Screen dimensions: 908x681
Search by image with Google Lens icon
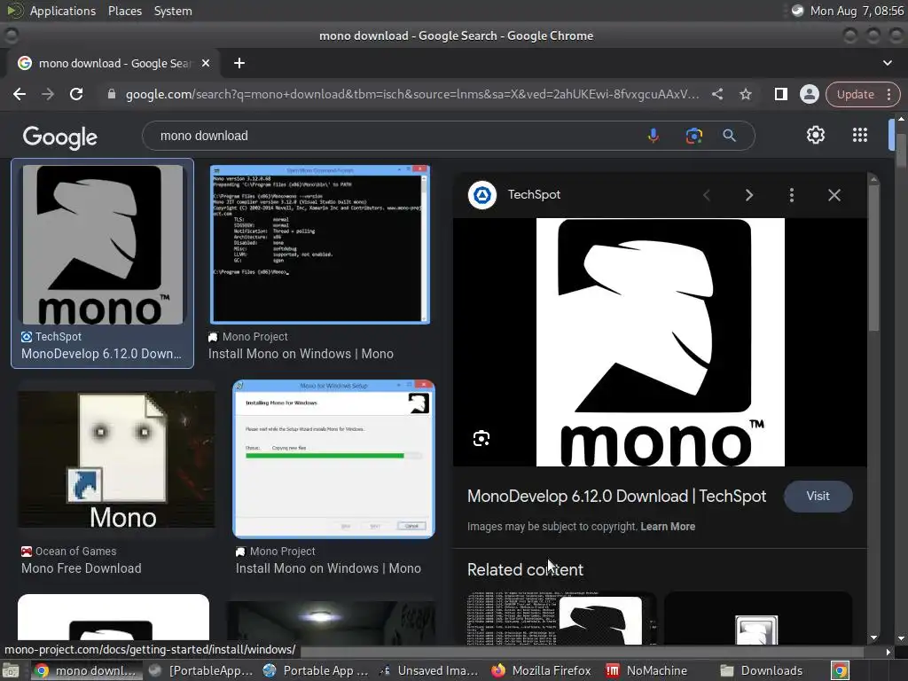tap(693, 136)
